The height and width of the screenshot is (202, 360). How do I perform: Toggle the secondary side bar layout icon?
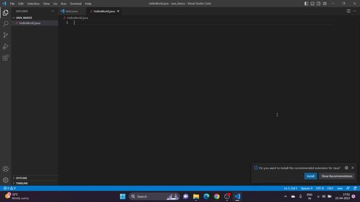pos(319,3)
